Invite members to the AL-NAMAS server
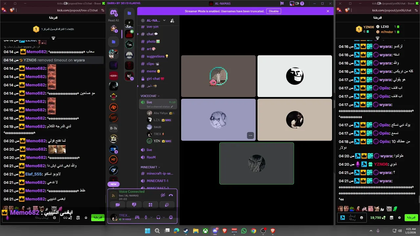420x236 pixels. tap(172, 20)
